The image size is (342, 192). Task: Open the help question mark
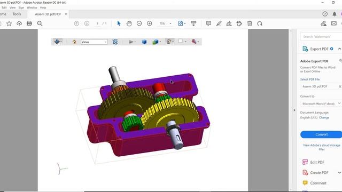325,14
